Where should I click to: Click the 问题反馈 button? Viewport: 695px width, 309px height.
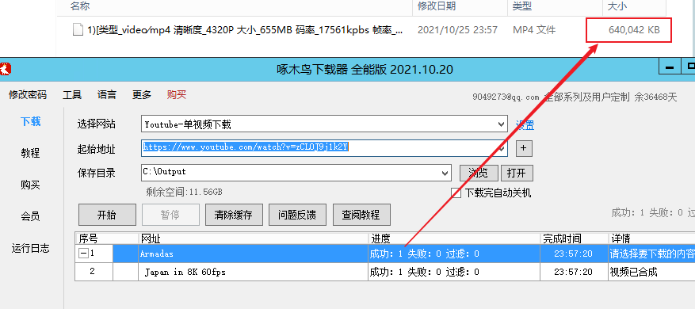click(x=298, y=215)
